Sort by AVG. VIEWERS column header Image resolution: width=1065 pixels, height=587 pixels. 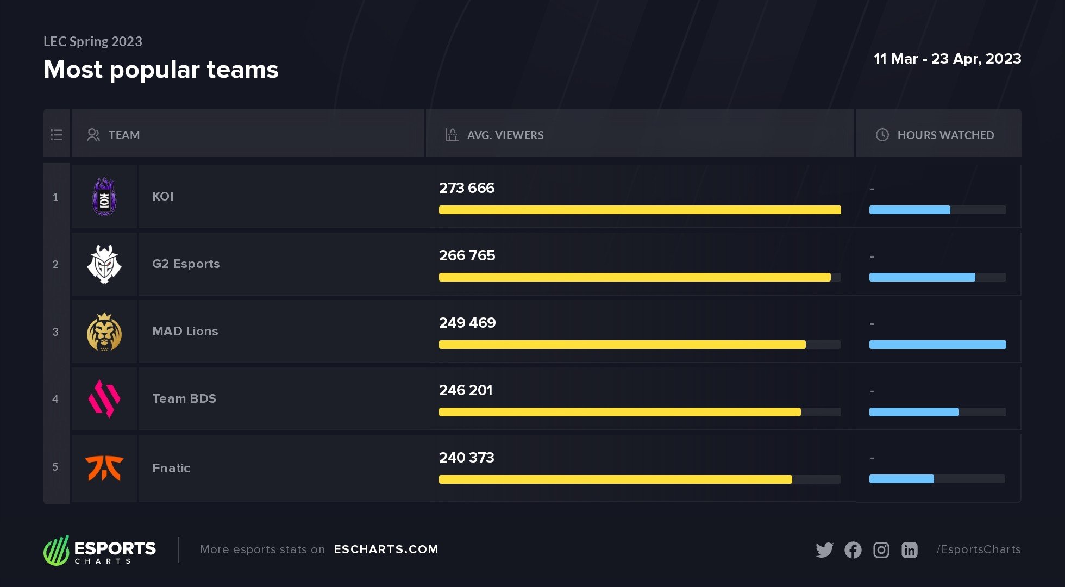click(x=505, y=135)
